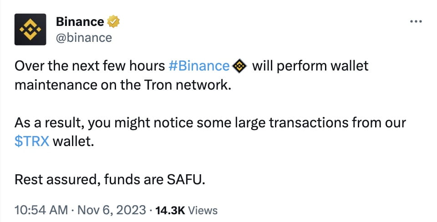Click the Binance logo emoji after hashtag
Image resolution: width=437 pixels, height=222 pixels.
click(239, 66)
